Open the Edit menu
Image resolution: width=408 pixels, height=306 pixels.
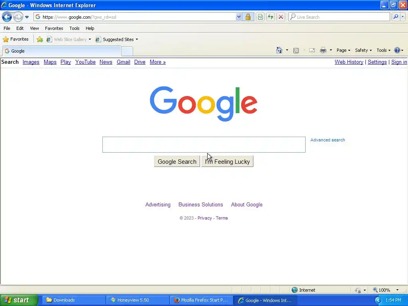(x=20, y=28)
